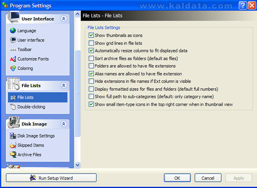Open the Skipped Items page
The image size is (257, 188).
pyautogui.click(x=31, y=145)
